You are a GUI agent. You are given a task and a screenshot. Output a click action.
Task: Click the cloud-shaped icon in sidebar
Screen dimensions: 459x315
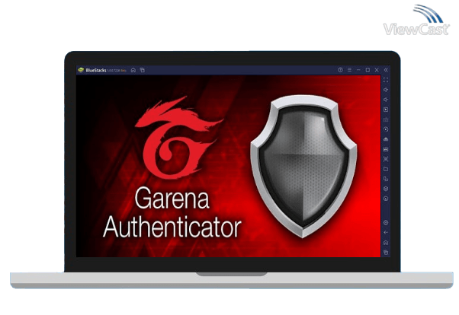[386, 139]
